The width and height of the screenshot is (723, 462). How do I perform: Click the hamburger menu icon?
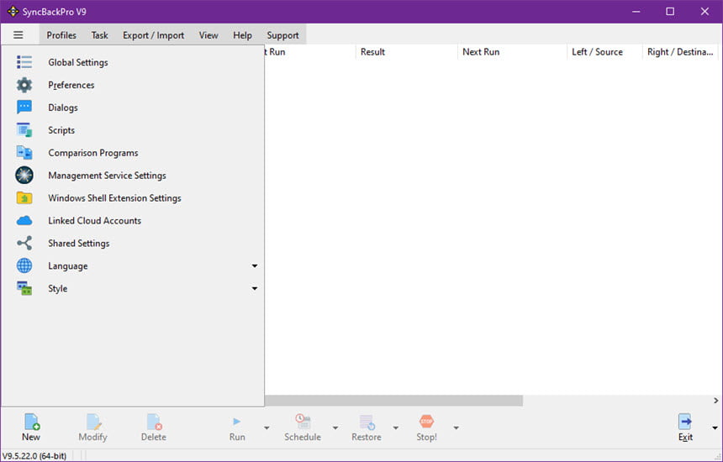pos(18,35)
